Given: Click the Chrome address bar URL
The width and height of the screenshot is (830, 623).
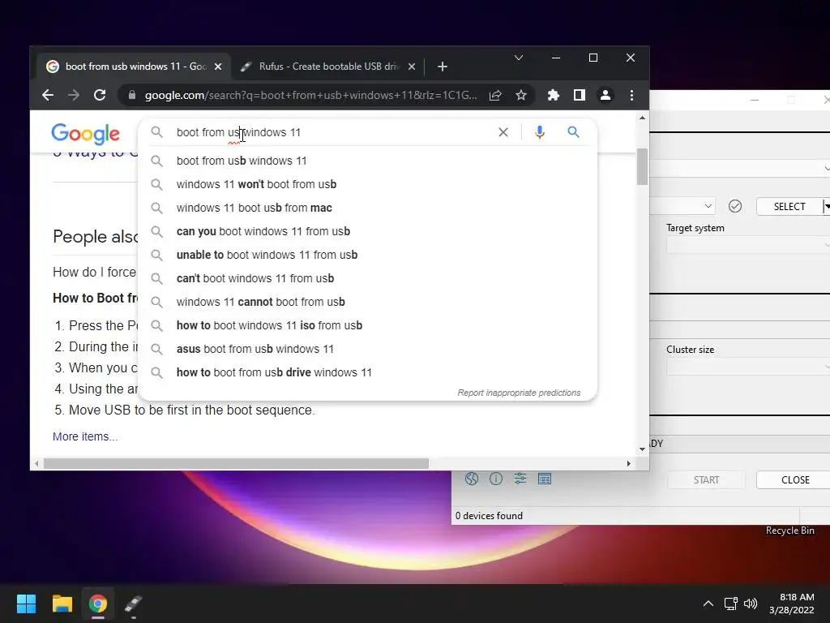Looking at the screenshot, I should (310, 96).
